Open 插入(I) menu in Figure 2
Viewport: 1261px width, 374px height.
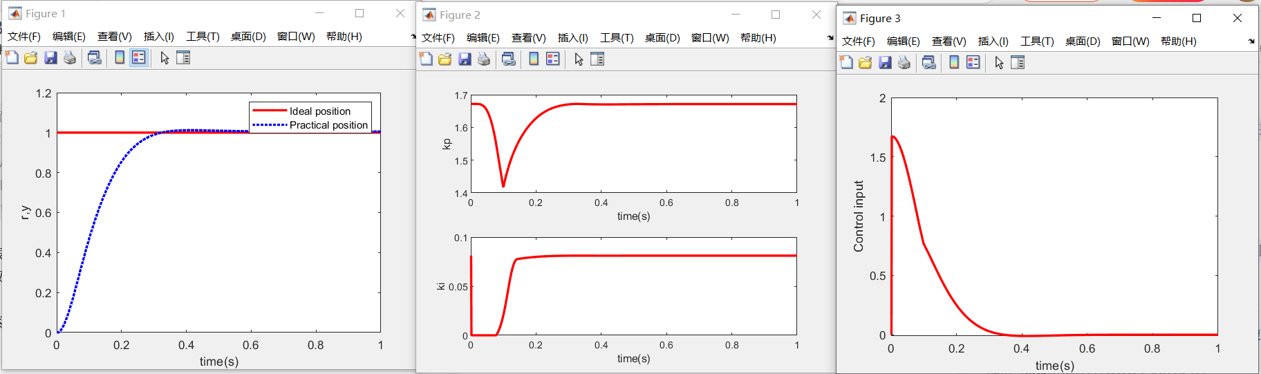573,38
